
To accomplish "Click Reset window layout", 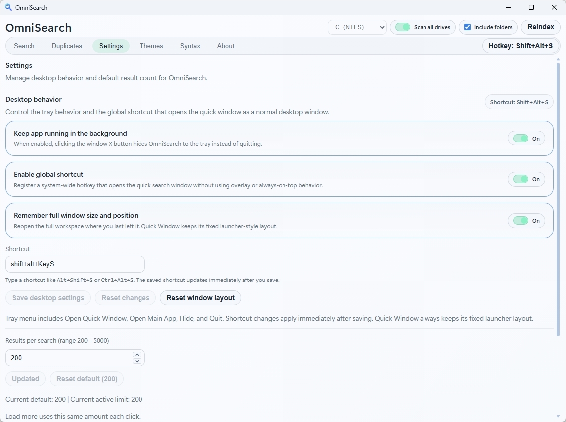I will click(x=200, y=298).
